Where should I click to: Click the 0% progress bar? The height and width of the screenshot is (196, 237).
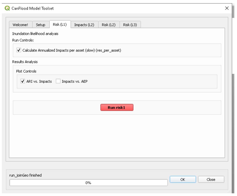click(89, 183)
